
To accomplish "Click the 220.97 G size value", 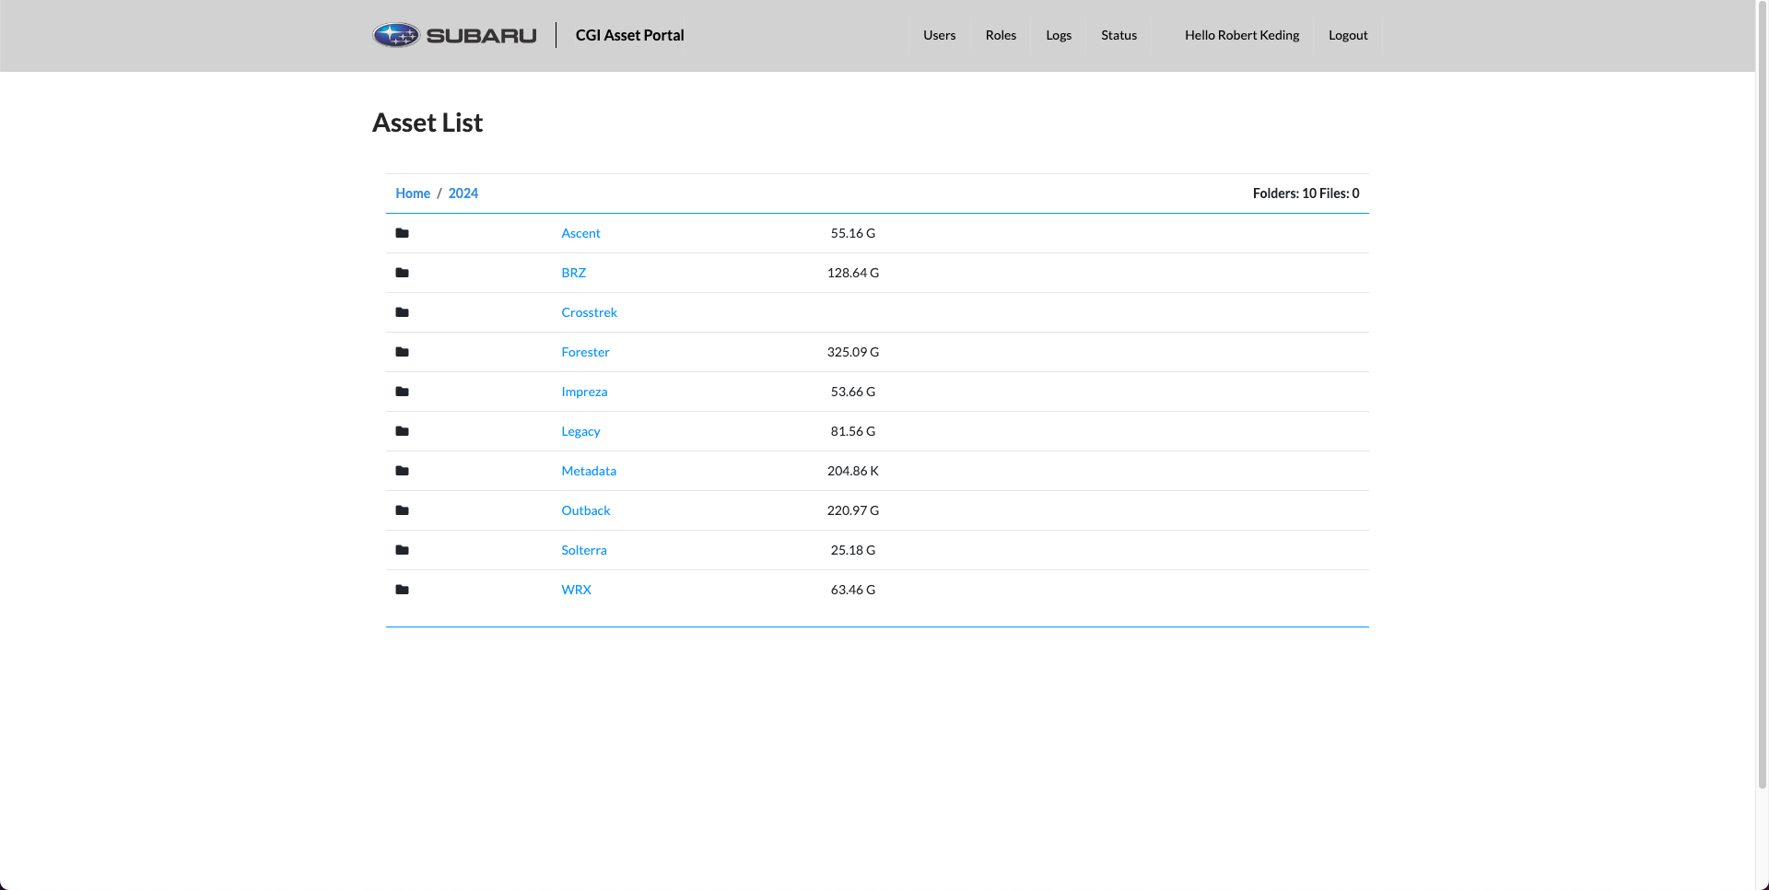I will click(x=853, y=510).
